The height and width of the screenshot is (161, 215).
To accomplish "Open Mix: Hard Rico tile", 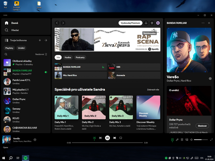I will pos(81,75).
